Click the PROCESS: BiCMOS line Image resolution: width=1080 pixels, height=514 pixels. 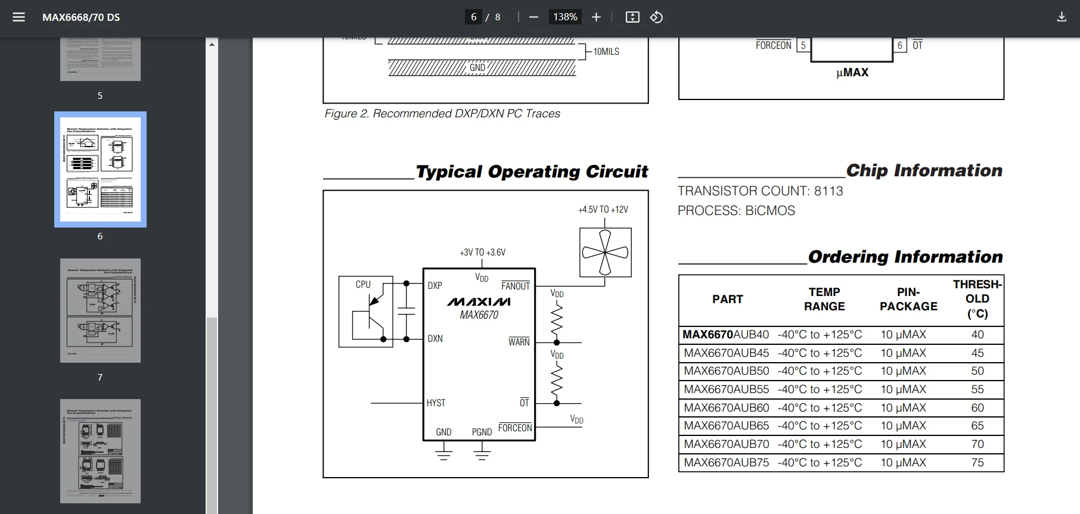[736, 211]
